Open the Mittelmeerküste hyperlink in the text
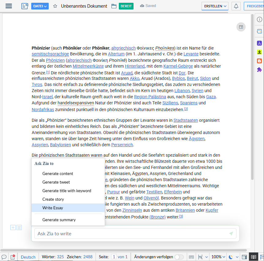Viewport: 264px width, 261px height. pyautogui.click(x=88, y=66)
